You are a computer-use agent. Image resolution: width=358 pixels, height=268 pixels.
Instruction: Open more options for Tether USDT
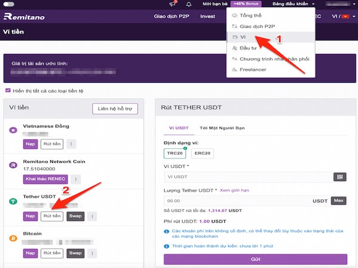pos(92,216)
